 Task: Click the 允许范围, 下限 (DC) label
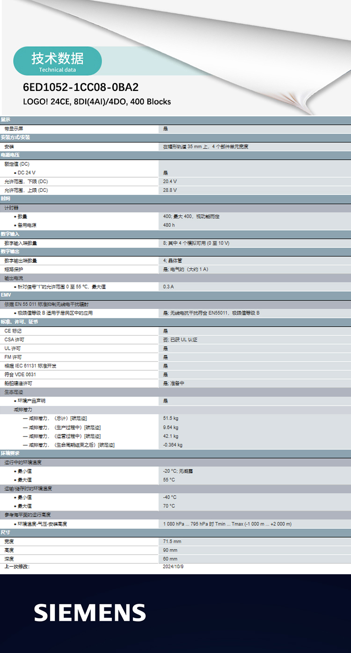click(x=26, y=181)
